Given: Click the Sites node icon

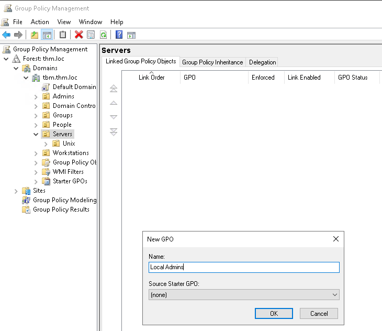Looking at the screenshot, I should pos(26,191).
